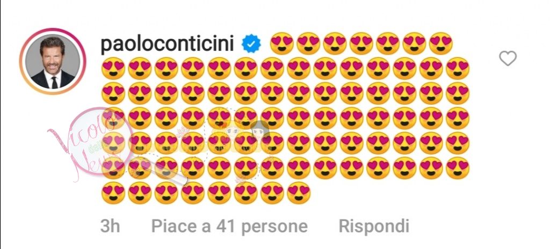This screenshot has height=249, width=550.
Task: Open the story via the gradient ring around the avatar
Action: [53, 61]
